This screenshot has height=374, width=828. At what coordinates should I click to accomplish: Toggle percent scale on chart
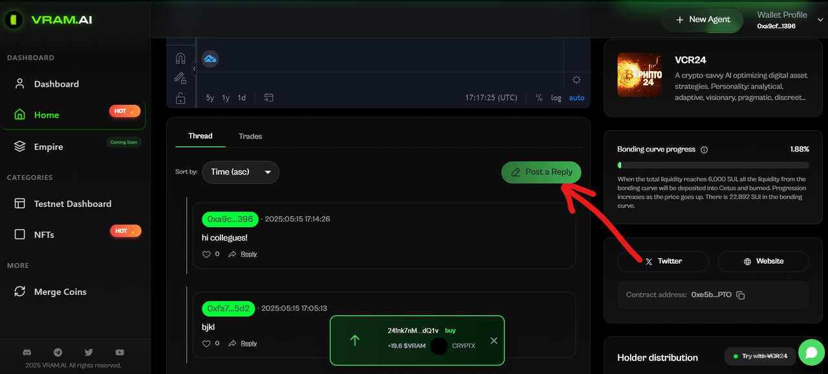[539, 98]
